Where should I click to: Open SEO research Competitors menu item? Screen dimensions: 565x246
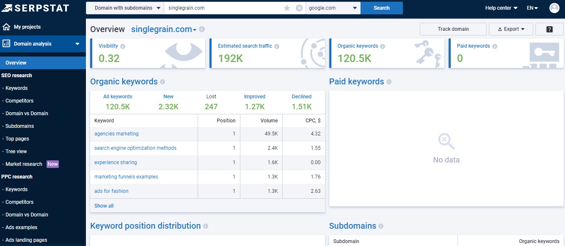click(19, 101)
